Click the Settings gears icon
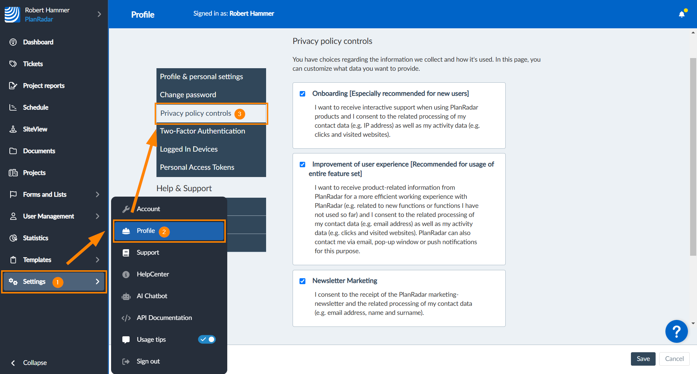This screenshot has height=374, width=697. [13, 281]
